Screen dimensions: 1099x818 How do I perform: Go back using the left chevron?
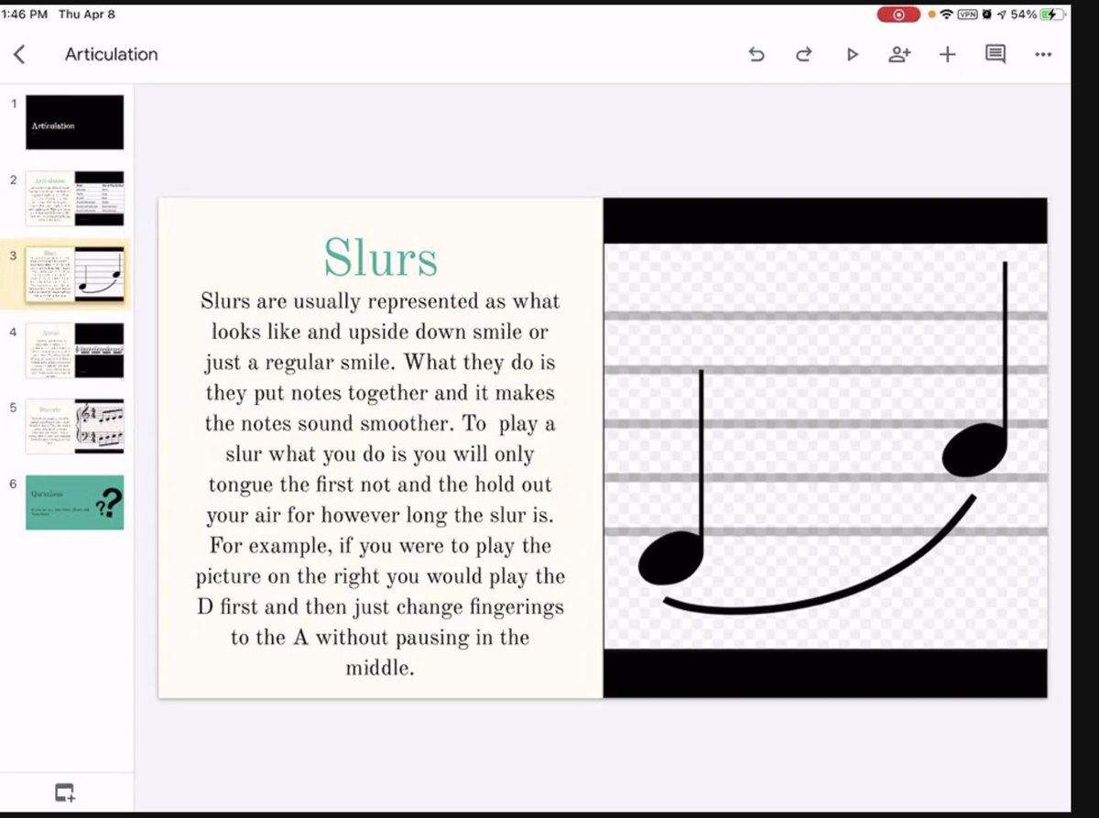coord(19,54)
